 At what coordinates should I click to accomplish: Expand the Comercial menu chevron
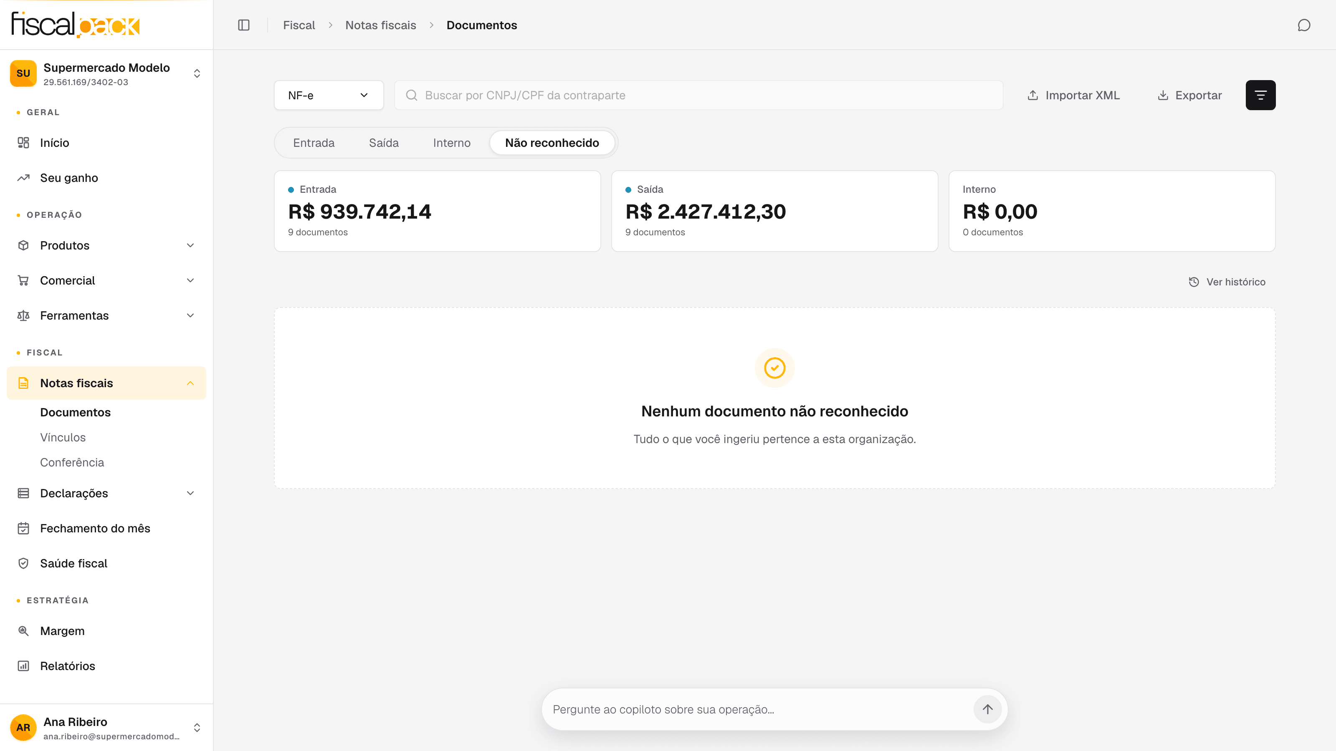point(190,280)
